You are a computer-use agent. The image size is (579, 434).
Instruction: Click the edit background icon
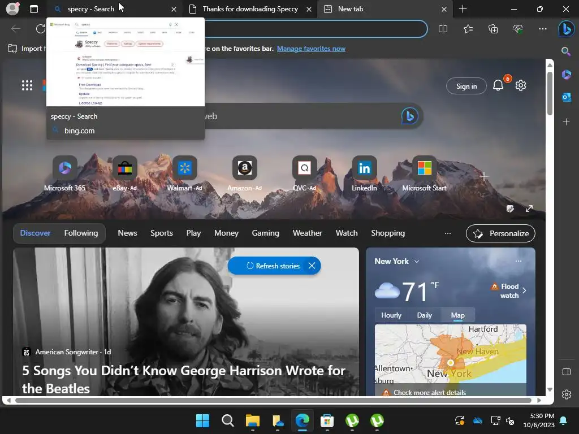510,209
